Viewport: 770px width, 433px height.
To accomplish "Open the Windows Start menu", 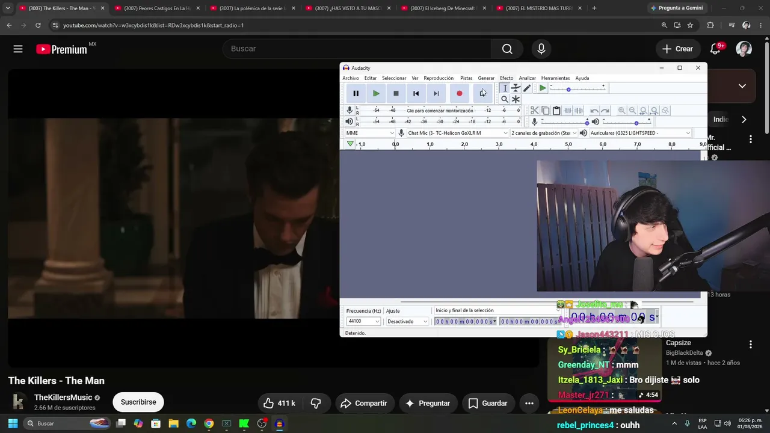I will coord(13,423).
